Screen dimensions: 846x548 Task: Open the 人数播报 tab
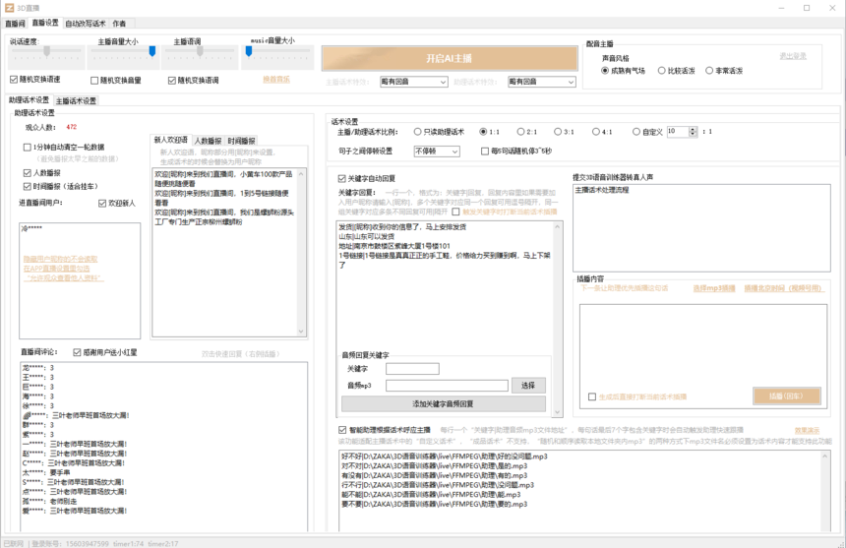[x=208, y=141]
